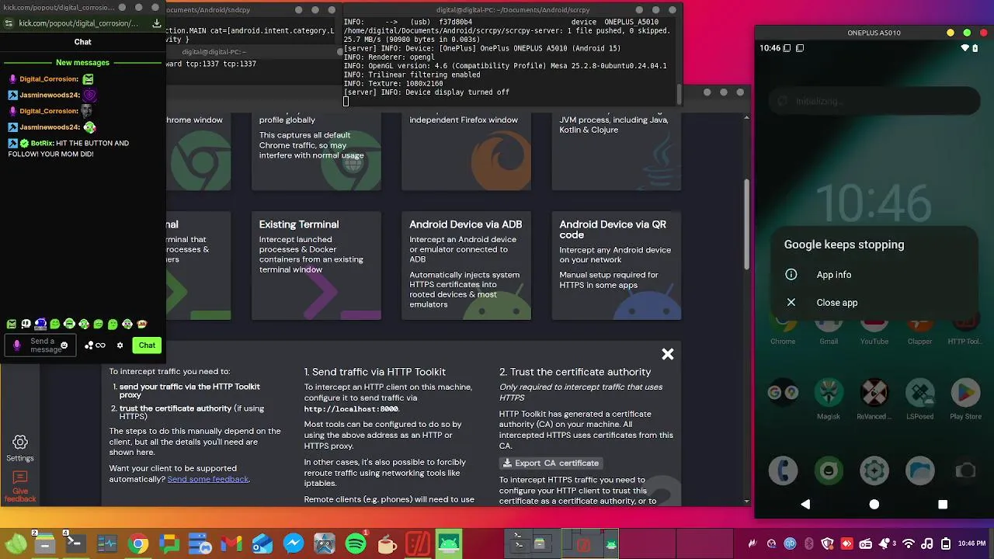Click the download icon in Kick address bar
The image size is (994, 559).
[157, 23]
